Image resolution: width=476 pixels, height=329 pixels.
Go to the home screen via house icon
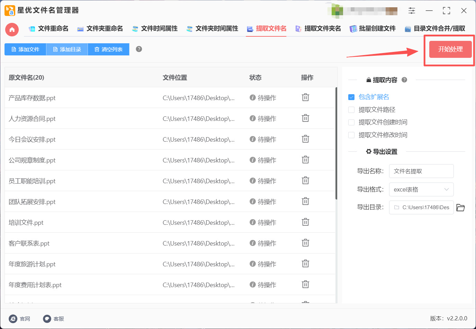tap(12, 29)
